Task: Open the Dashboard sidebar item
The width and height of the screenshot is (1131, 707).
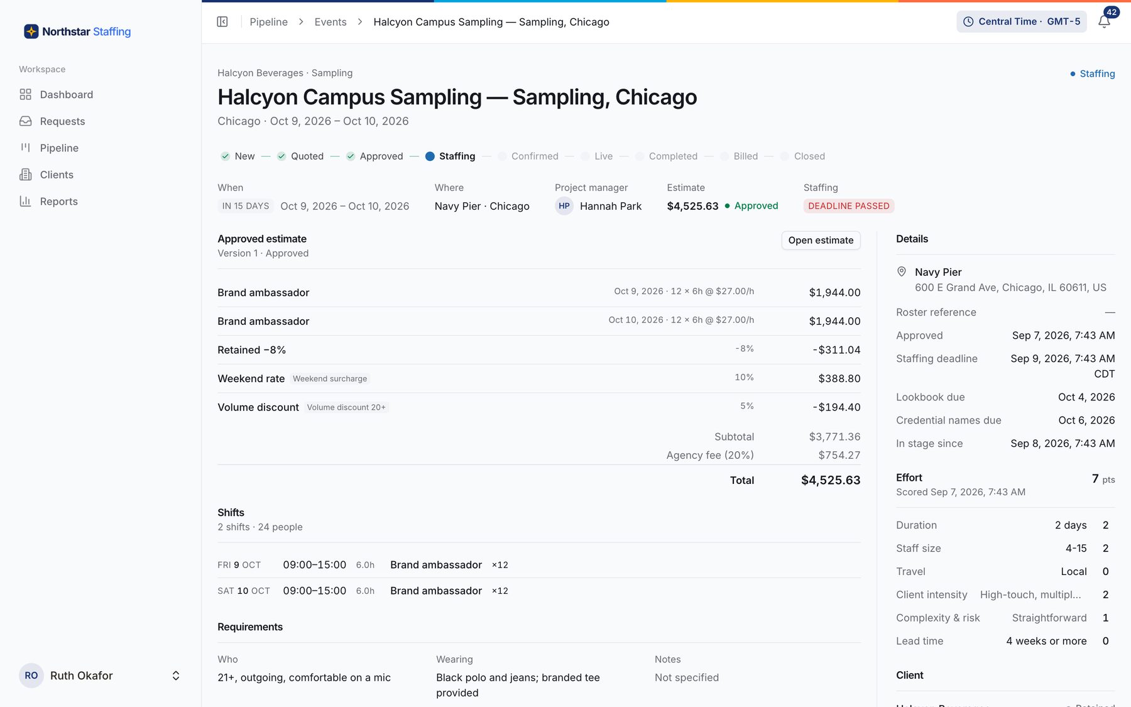Action: tap(101, 94)
